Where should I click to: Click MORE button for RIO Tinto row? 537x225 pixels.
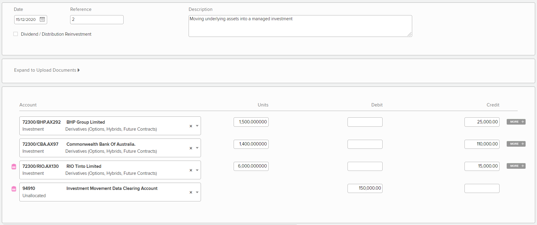pos(516,166)
